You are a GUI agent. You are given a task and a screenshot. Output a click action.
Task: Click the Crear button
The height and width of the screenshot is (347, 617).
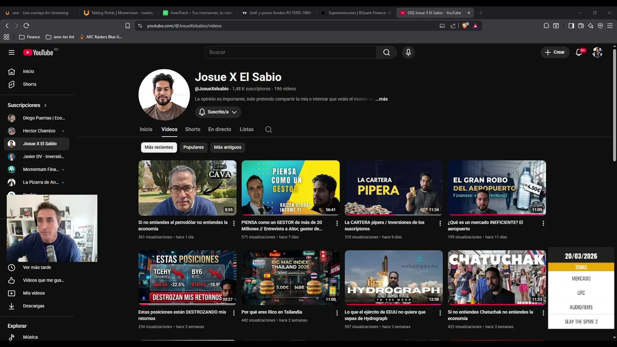[555, 52]
